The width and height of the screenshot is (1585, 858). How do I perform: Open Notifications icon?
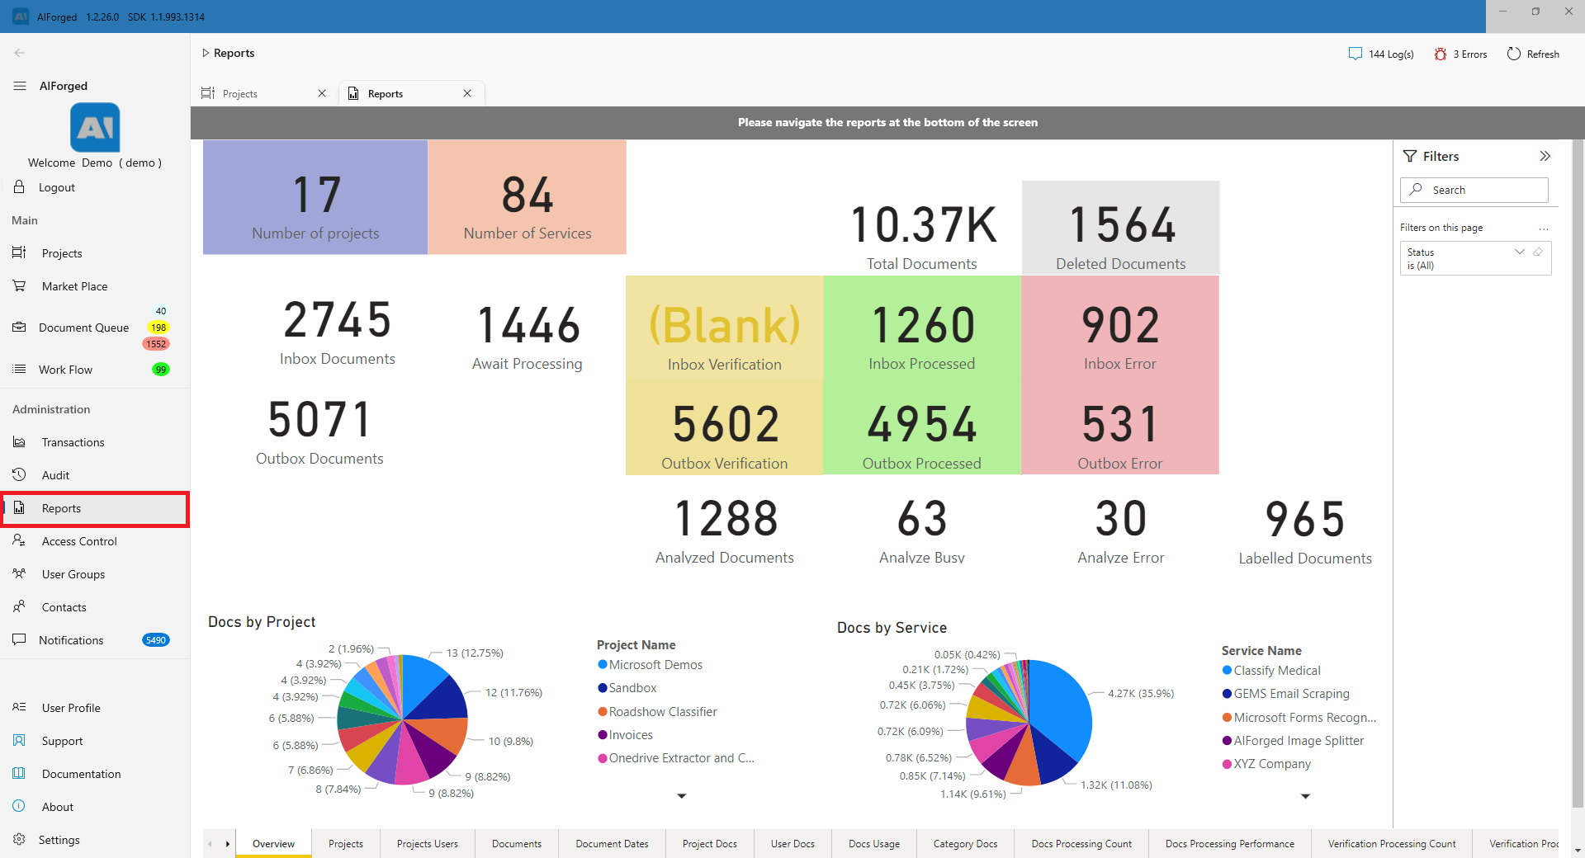tap(19, 639)
